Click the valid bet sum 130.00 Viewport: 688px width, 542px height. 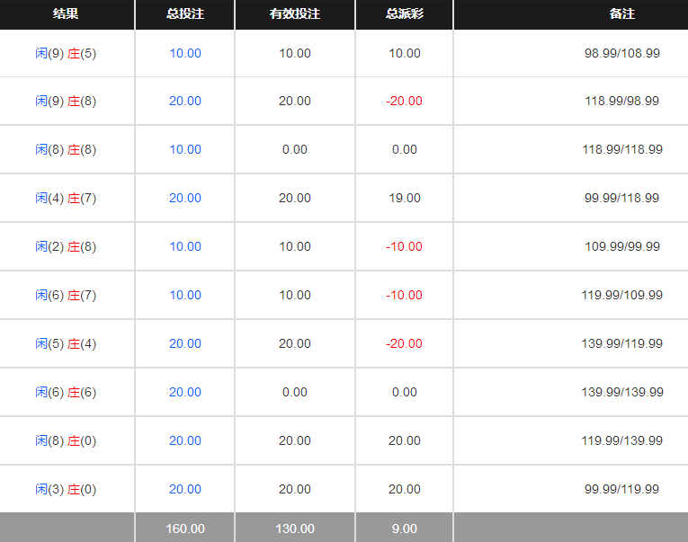point(295,529)
